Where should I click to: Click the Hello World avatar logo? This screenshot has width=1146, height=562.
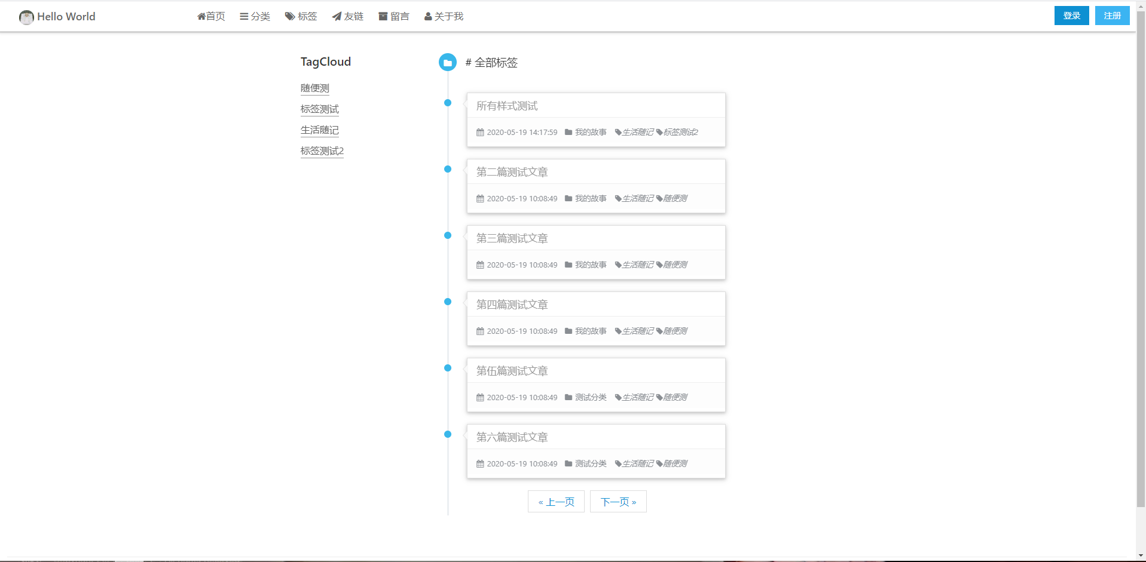26,17
